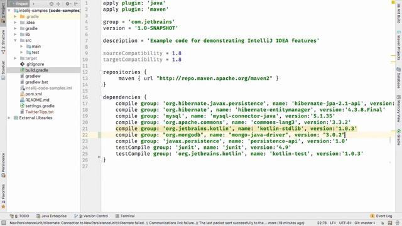Screen dimensions: 402x226
Task: Open the Project tool window tab
Action: point(3,14)
